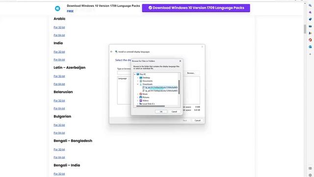Click the hide sidebar icon above the gear

310,168
